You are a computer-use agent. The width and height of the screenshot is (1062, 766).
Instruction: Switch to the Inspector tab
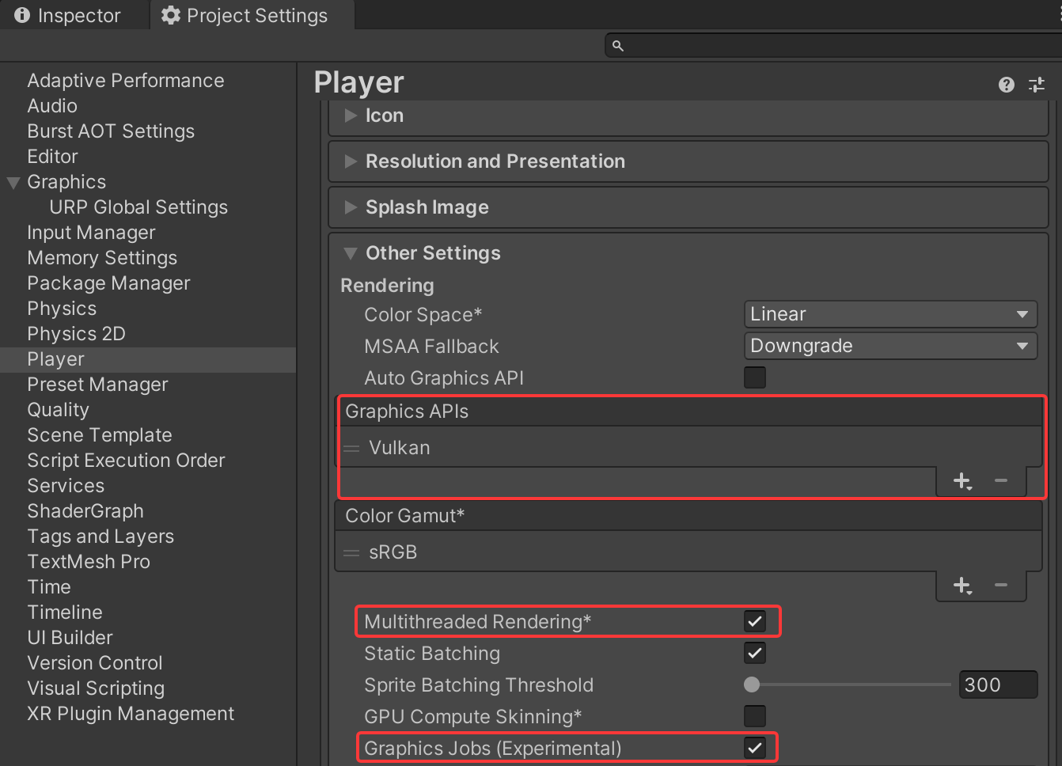68,16
